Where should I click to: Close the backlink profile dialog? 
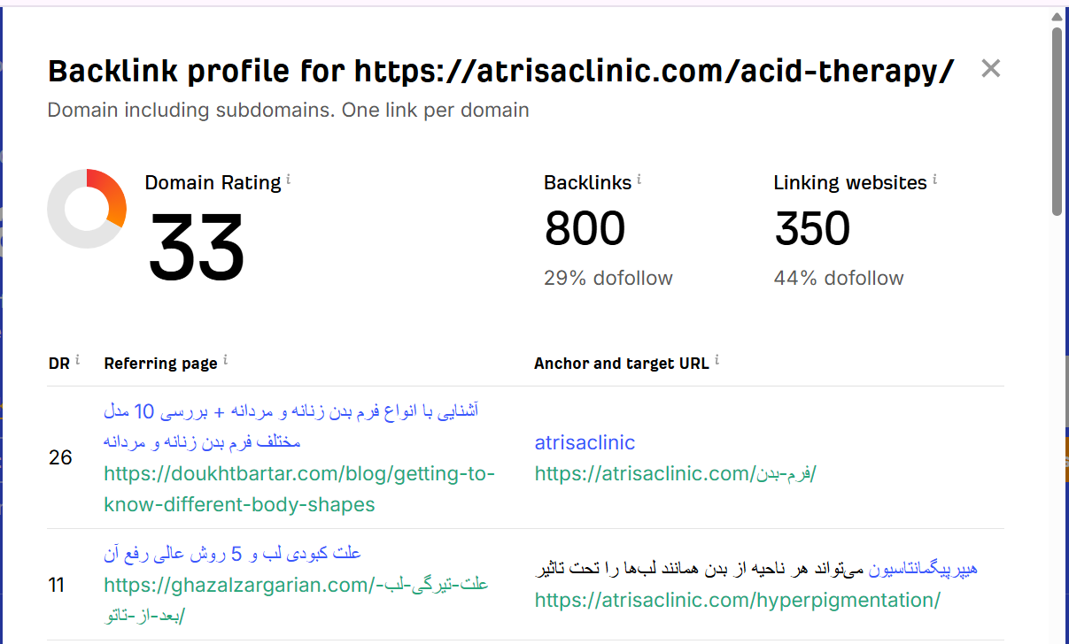[990, 69]
